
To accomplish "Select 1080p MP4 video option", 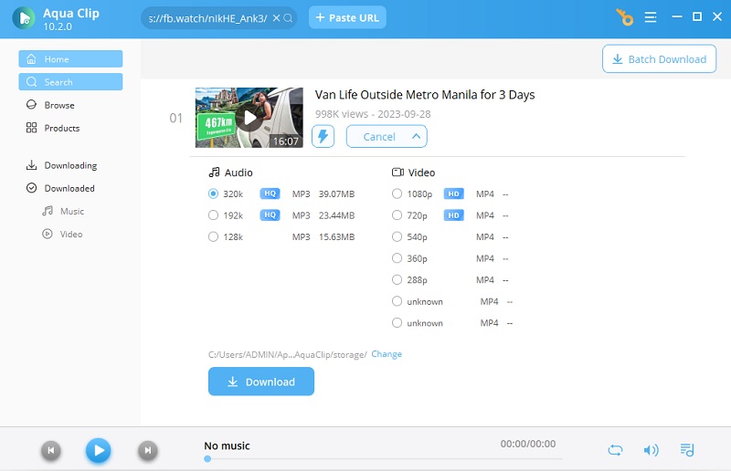I will point(397,194).
